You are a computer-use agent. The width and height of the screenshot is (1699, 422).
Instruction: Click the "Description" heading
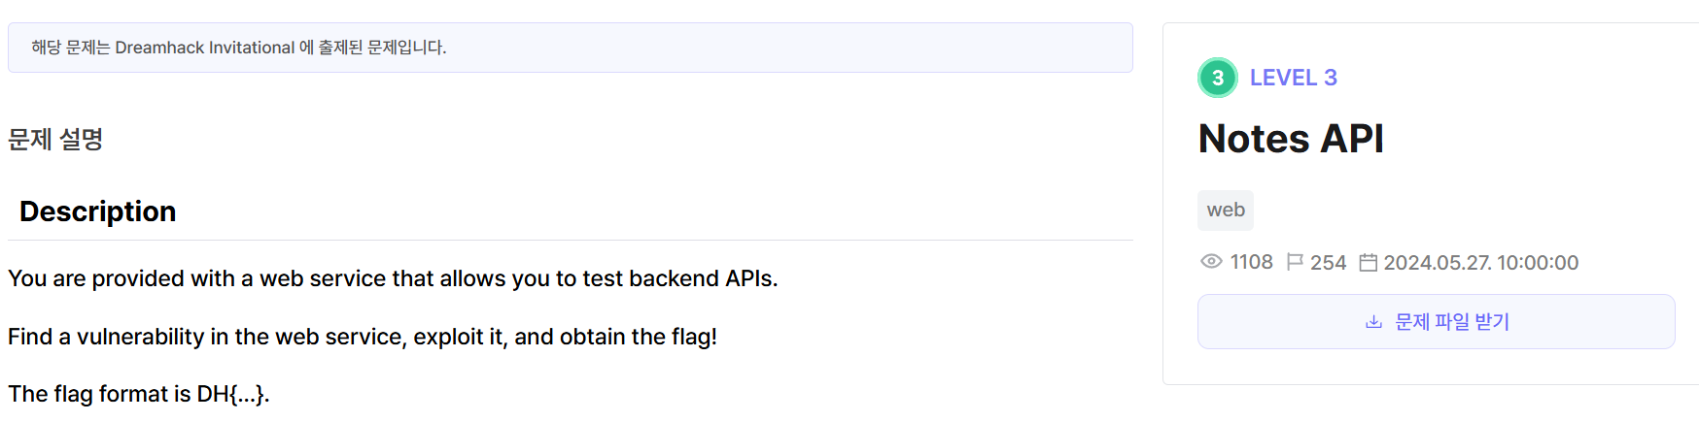[x=98, y=211]
